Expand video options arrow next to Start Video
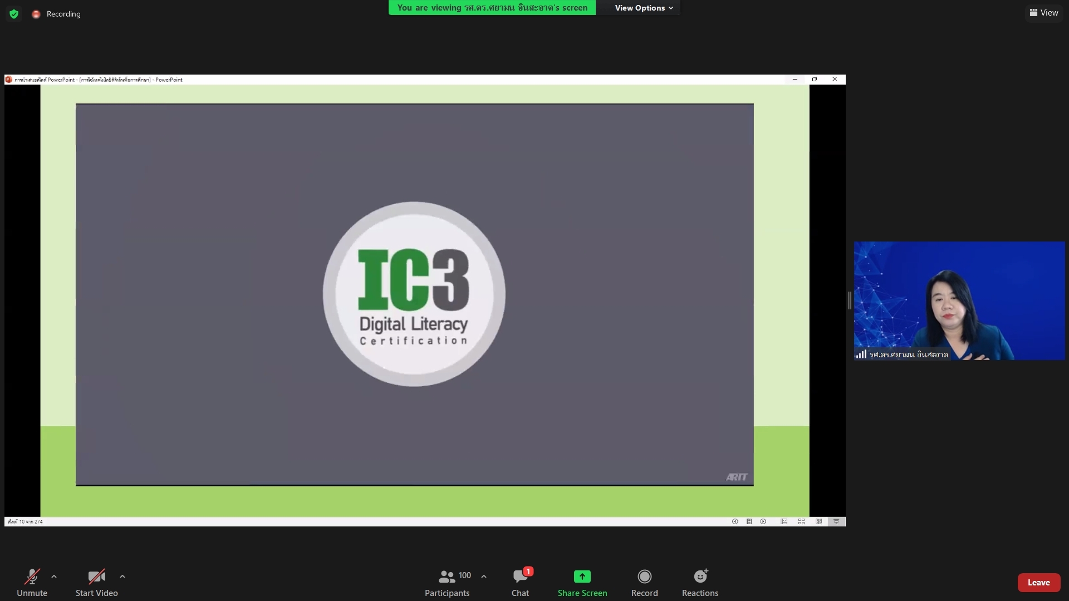1069x601 pixels. click(122, 577)
